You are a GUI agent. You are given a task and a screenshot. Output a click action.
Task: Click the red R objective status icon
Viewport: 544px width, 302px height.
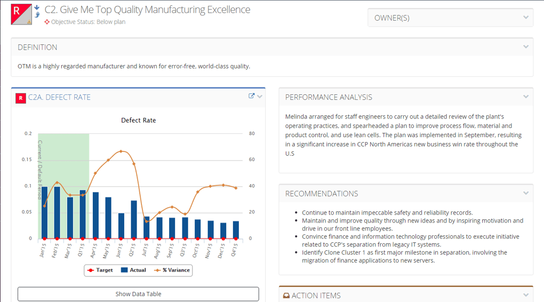click(x=21, y=14)
